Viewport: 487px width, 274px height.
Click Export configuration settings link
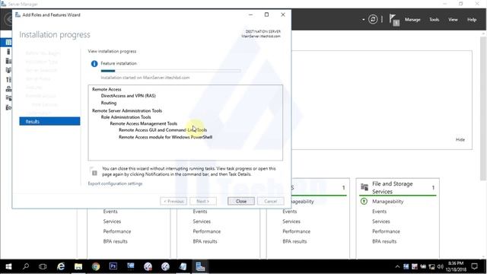pyautogui.click(x=115, y=183)
